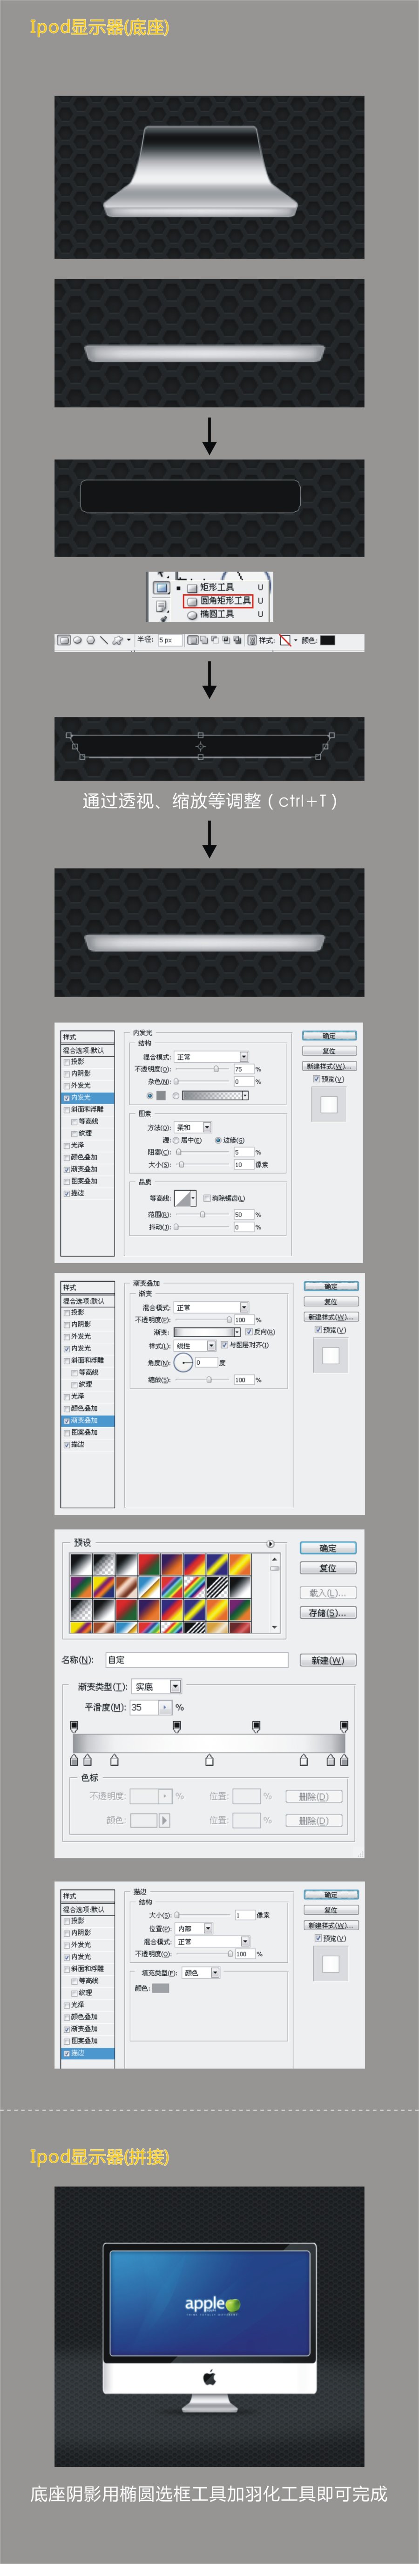Select the middle color stop below gradient bar
The width and height of the screenshot is (419, 2564).
click(209, 1761)
